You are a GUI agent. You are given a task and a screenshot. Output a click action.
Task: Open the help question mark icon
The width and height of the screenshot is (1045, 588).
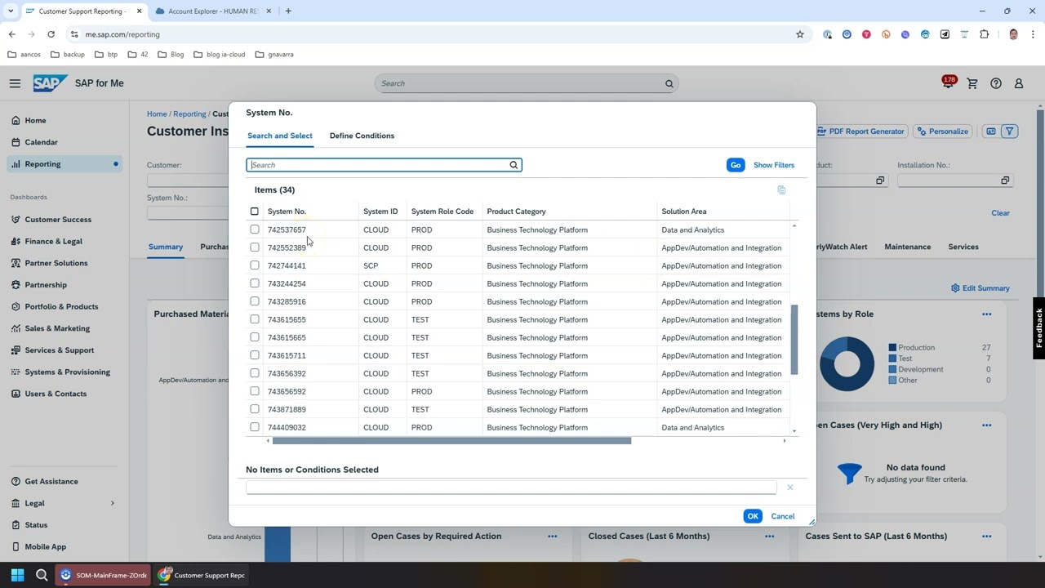pyautogui.click(x=996, y=83)
